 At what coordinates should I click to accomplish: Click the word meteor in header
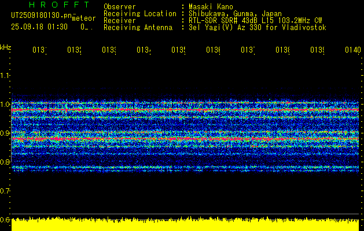pos(84,18)
